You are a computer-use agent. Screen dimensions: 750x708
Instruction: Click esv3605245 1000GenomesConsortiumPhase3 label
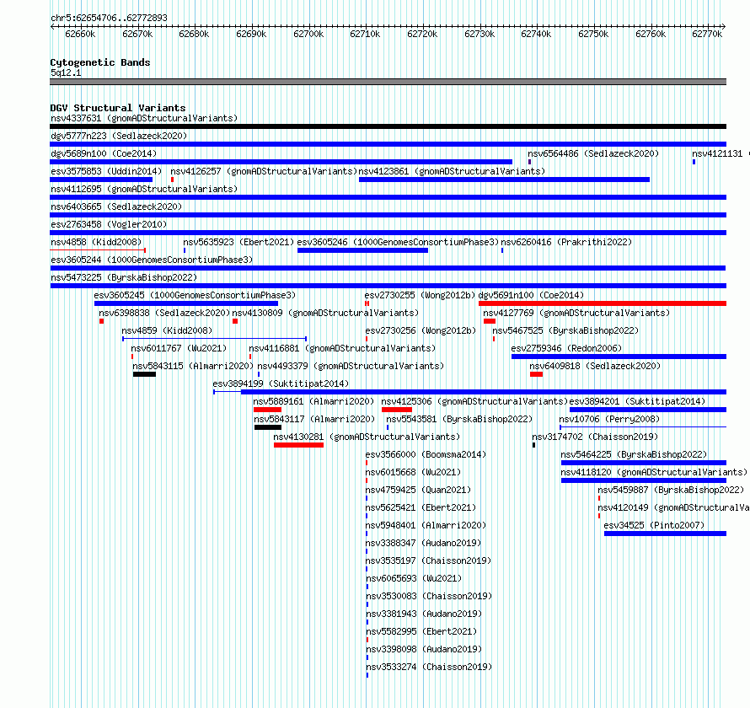(195, 295)
